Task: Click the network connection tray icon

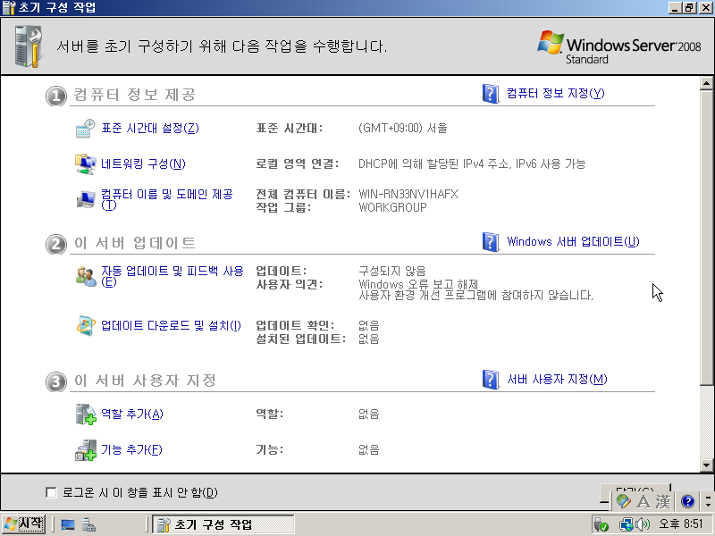Action: [627, 525]
